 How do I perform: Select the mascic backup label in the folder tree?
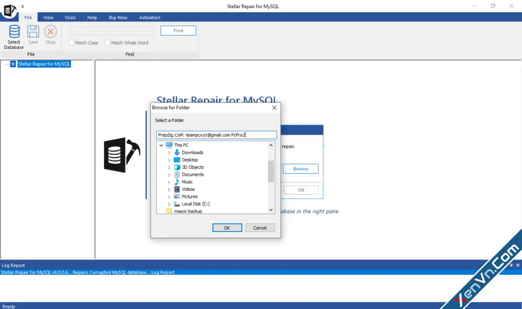pyautogui.click(x=188, y=211)
